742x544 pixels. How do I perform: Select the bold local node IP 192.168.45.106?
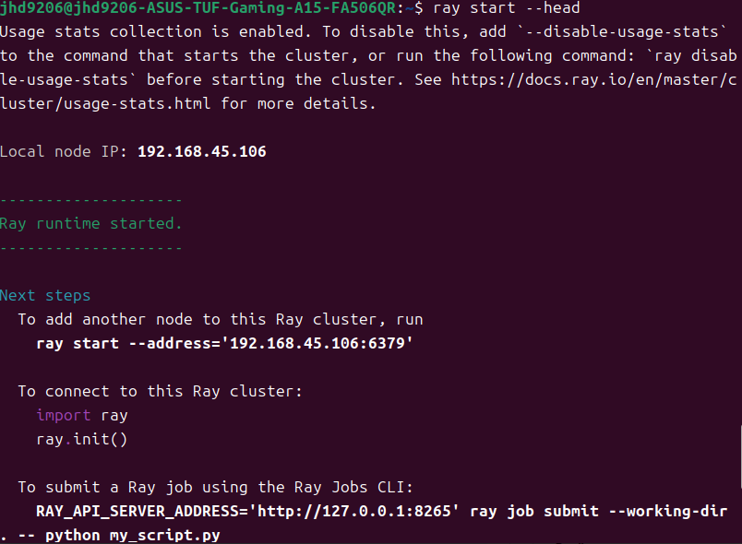point(201,151)
